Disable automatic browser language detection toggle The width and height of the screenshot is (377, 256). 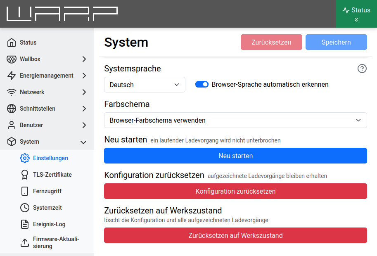[202, 84]
